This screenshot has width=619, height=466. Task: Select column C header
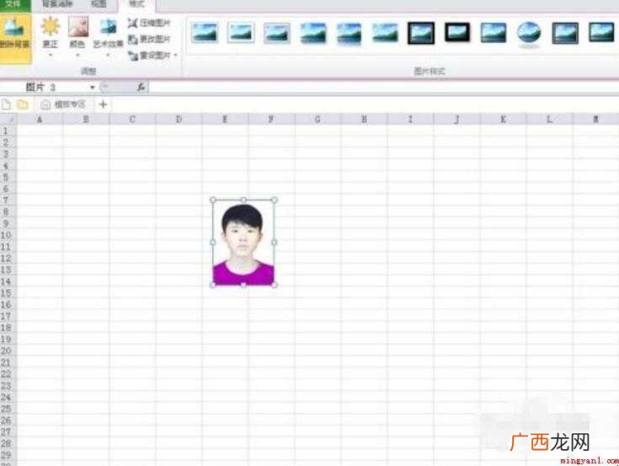pos(132,119)
